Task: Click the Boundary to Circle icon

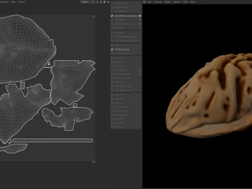Action: point(112,86)
